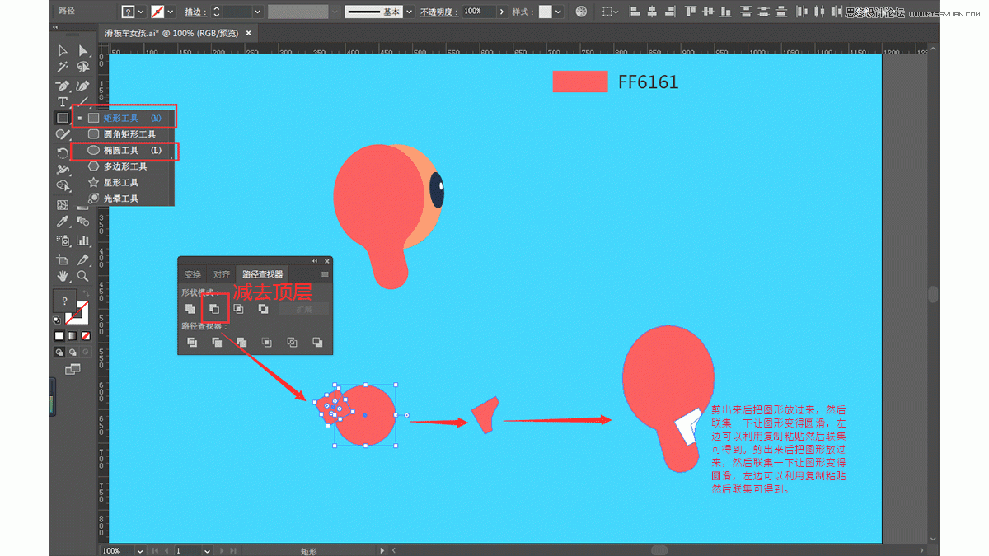Switch to the 变换 (Transform) tab

(193, 274)
